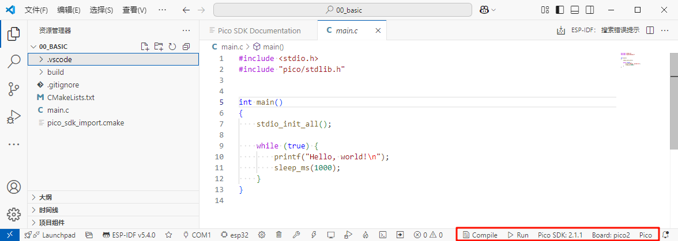The height and width of the screenshot is (241, 678).
Task: Open the 文件(F) menu
Action: 36,10
